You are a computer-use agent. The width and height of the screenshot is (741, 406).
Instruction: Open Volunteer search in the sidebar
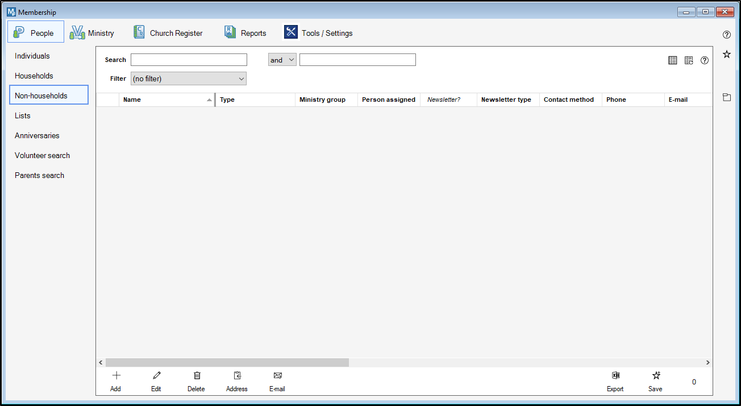click(x=43, y=155)
